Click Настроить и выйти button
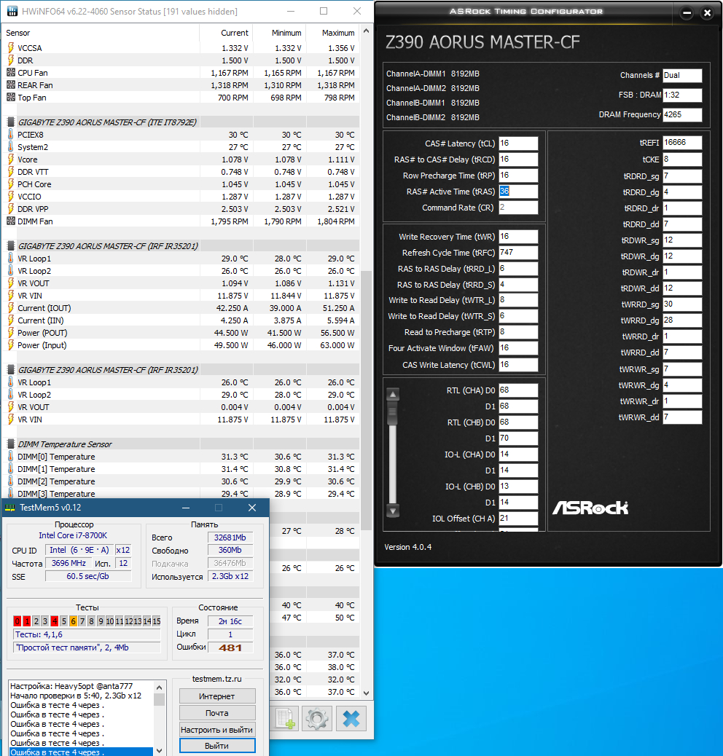The image size is (723, 756). pos(217,730)
